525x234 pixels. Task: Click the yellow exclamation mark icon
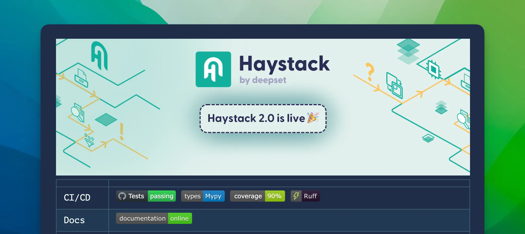tap(121, 130)
